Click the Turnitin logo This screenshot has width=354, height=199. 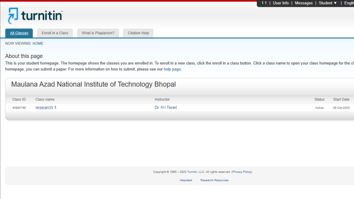click(x=35, y=15)
